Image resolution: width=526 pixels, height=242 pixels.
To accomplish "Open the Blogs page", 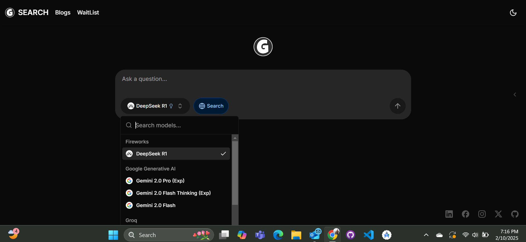I will tap(63, 13).
